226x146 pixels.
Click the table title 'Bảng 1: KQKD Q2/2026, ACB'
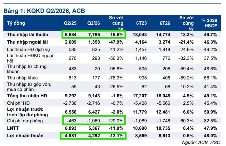tap(44, 11)
